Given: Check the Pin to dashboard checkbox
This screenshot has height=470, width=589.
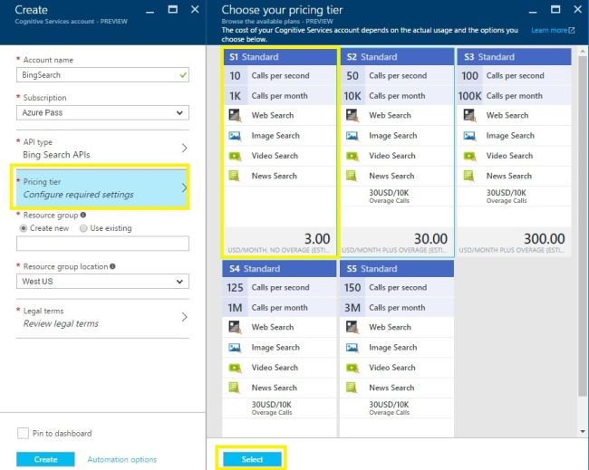Looking at the screenshot, I should point(23,433).
